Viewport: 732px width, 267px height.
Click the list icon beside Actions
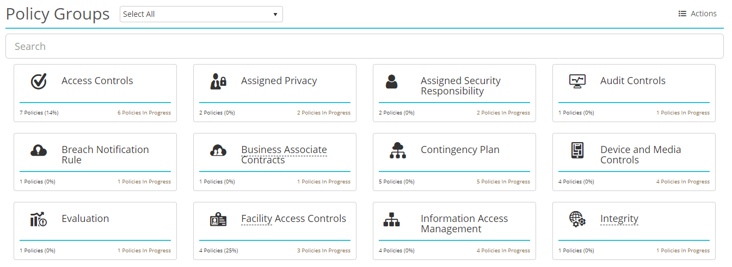click(682, 14)
